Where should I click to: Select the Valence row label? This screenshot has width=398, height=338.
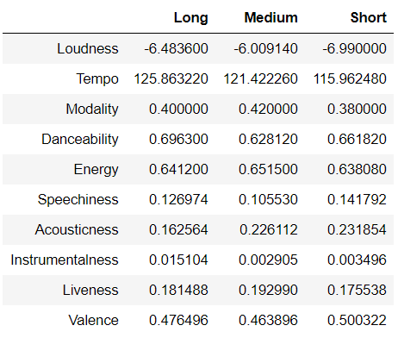pos(93,321)
